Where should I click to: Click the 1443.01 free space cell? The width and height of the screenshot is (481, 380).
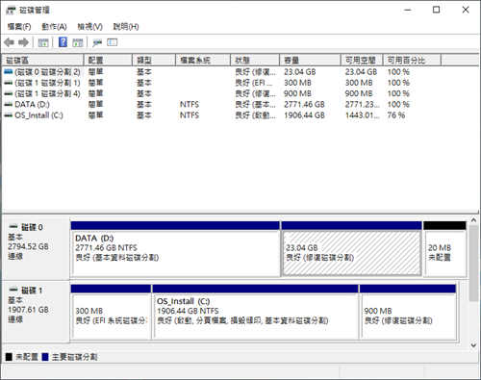click(363, 115)
